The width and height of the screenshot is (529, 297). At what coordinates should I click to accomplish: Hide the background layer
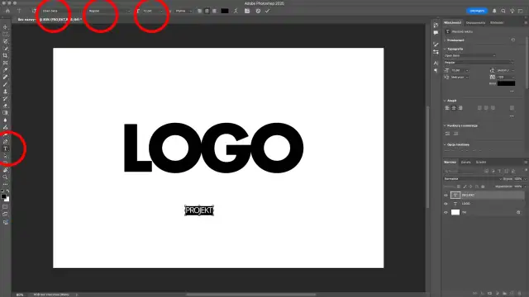(446, 213)
